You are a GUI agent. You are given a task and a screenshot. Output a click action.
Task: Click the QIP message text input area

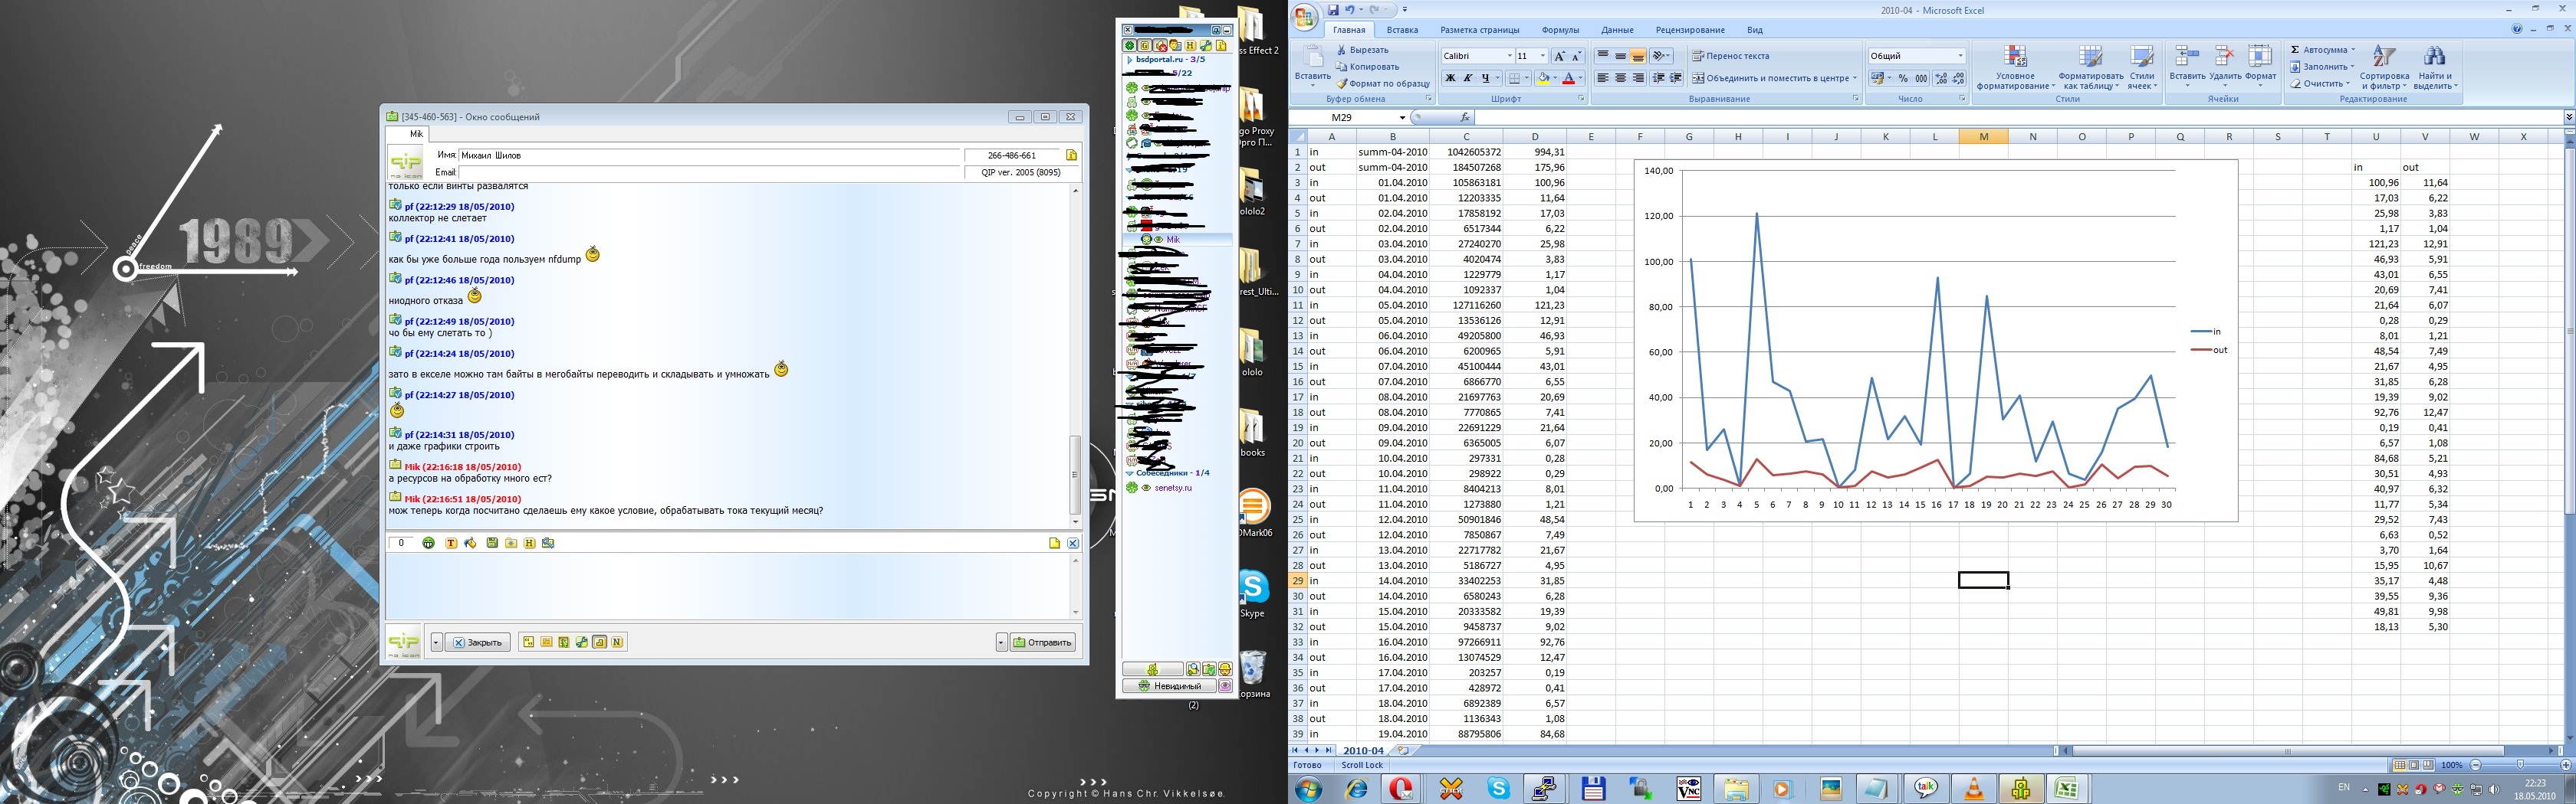pyautogui.click(x=728, y=587)
